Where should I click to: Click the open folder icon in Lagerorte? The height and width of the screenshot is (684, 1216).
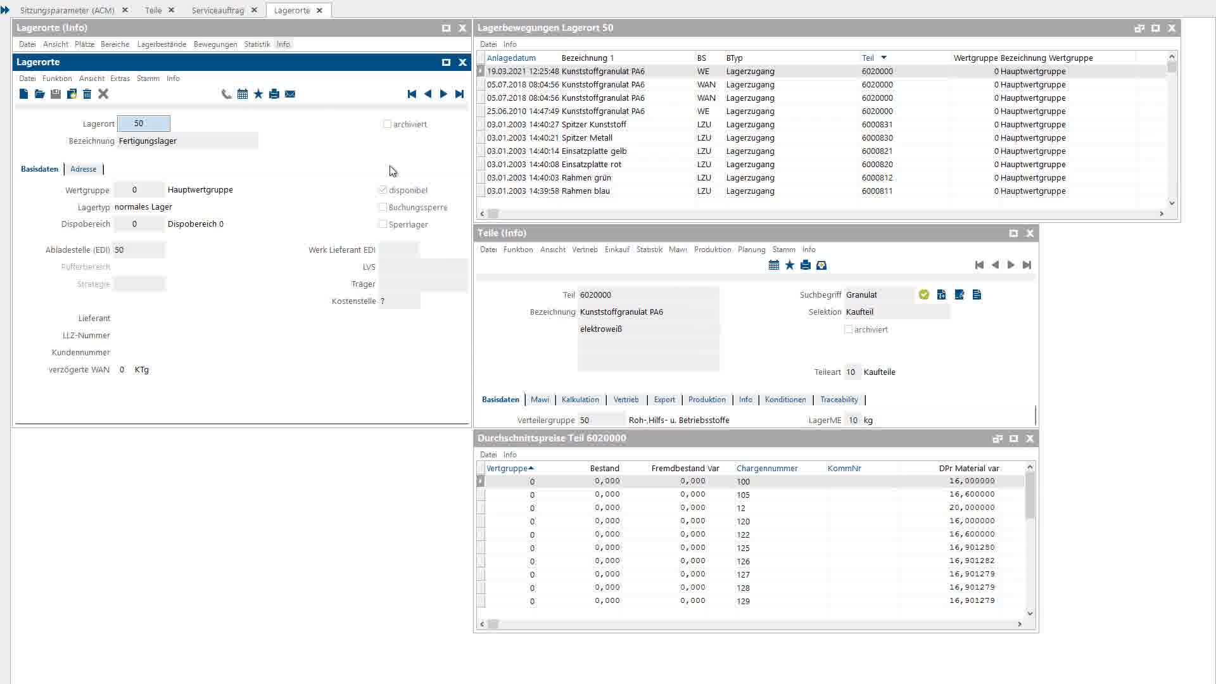tap(39, 94)
